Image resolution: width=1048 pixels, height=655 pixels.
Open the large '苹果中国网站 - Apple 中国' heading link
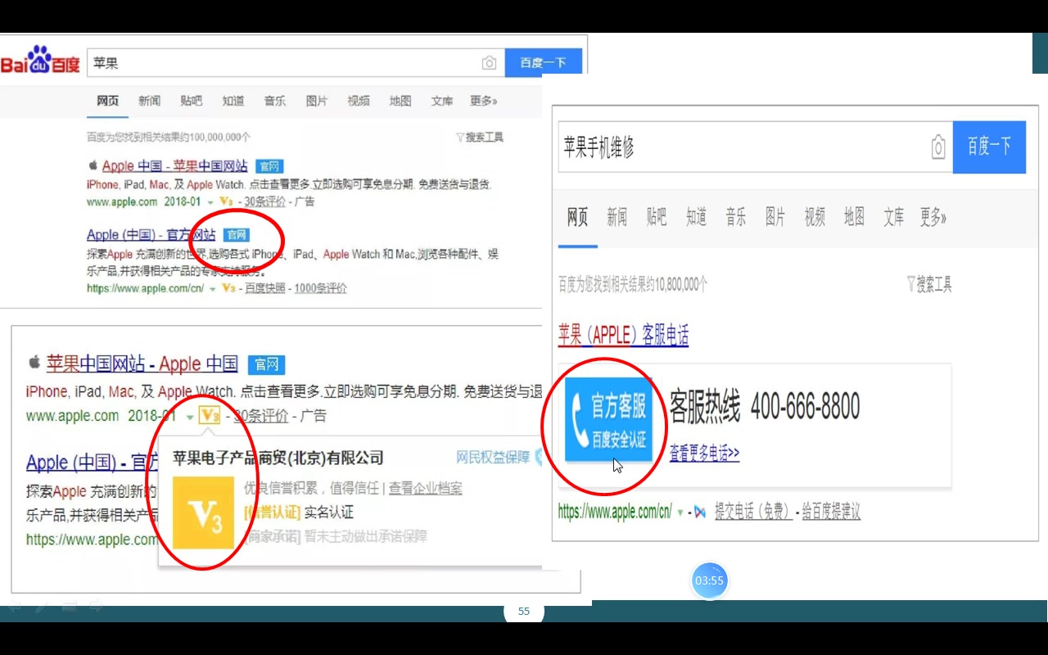142,364
